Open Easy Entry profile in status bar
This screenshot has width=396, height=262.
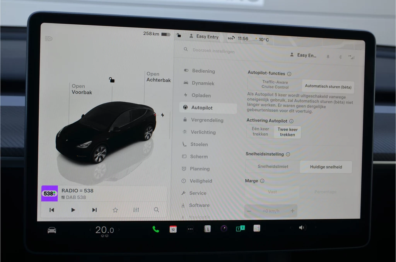click(204, 36)
